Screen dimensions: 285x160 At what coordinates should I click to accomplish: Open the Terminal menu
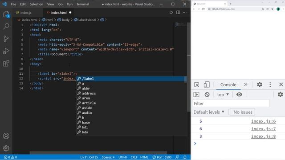tap(83, 4)
